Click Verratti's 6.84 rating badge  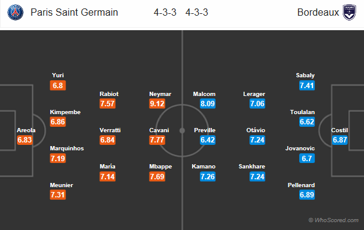(107, 140)
